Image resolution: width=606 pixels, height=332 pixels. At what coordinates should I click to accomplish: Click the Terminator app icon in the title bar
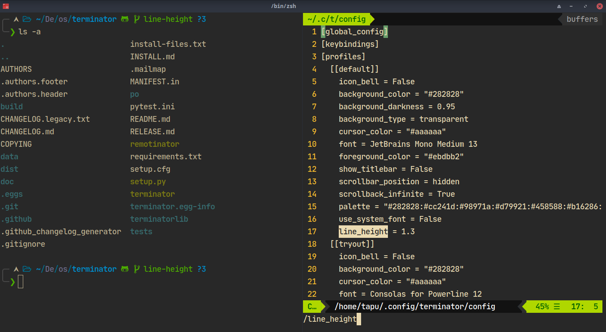point(6,6)
